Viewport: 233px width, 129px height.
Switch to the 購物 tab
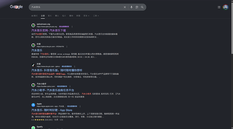point(71,16)
